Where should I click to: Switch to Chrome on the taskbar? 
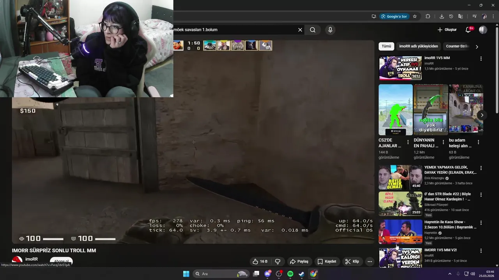313,274
